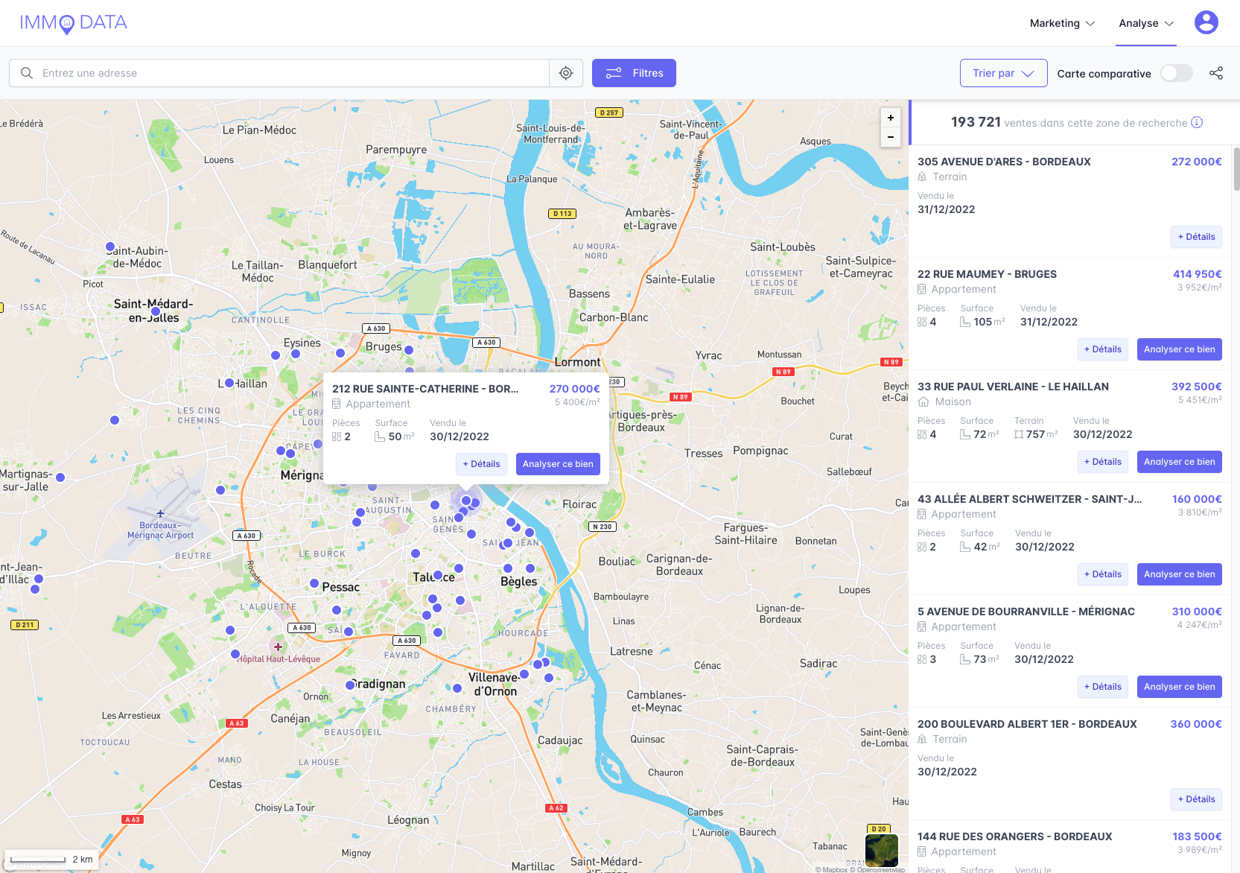
Task: Open the user profile avatar icon
Action: [x=1206, y=22]
